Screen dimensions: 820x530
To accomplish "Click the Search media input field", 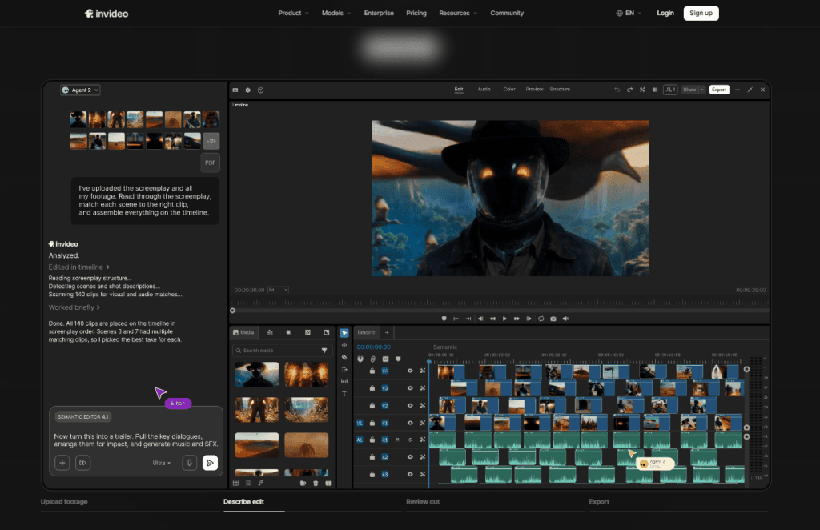I will point(281,351).
